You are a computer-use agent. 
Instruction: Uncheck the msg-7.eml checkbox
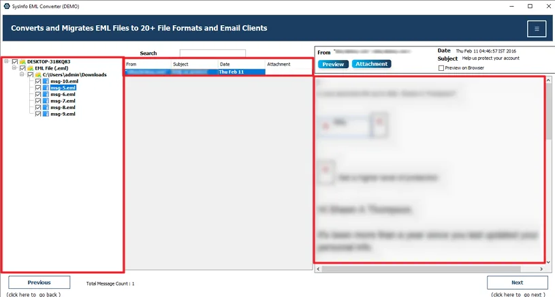pyautogui.click(x=38, y=101)
